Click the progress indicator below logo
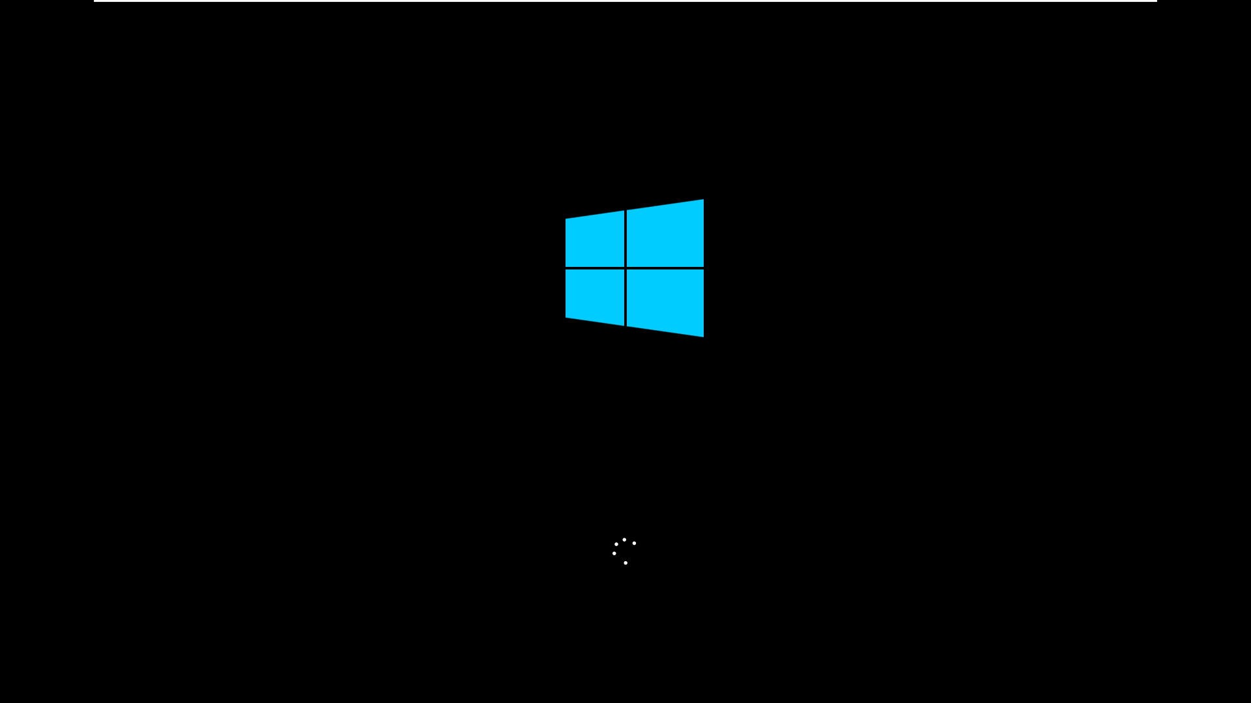The image size is (1251, 703). pos(625,549)
